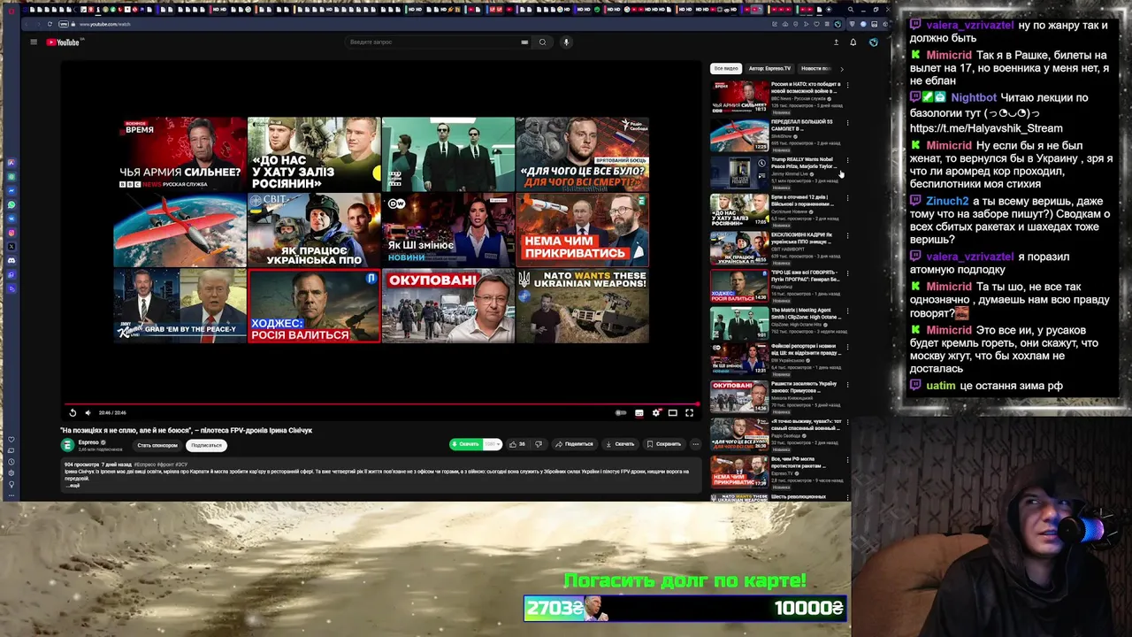The width and height of the screenshot is (1132, 637).
Task: Switch the player to theater mode
Action: point(673,412)
